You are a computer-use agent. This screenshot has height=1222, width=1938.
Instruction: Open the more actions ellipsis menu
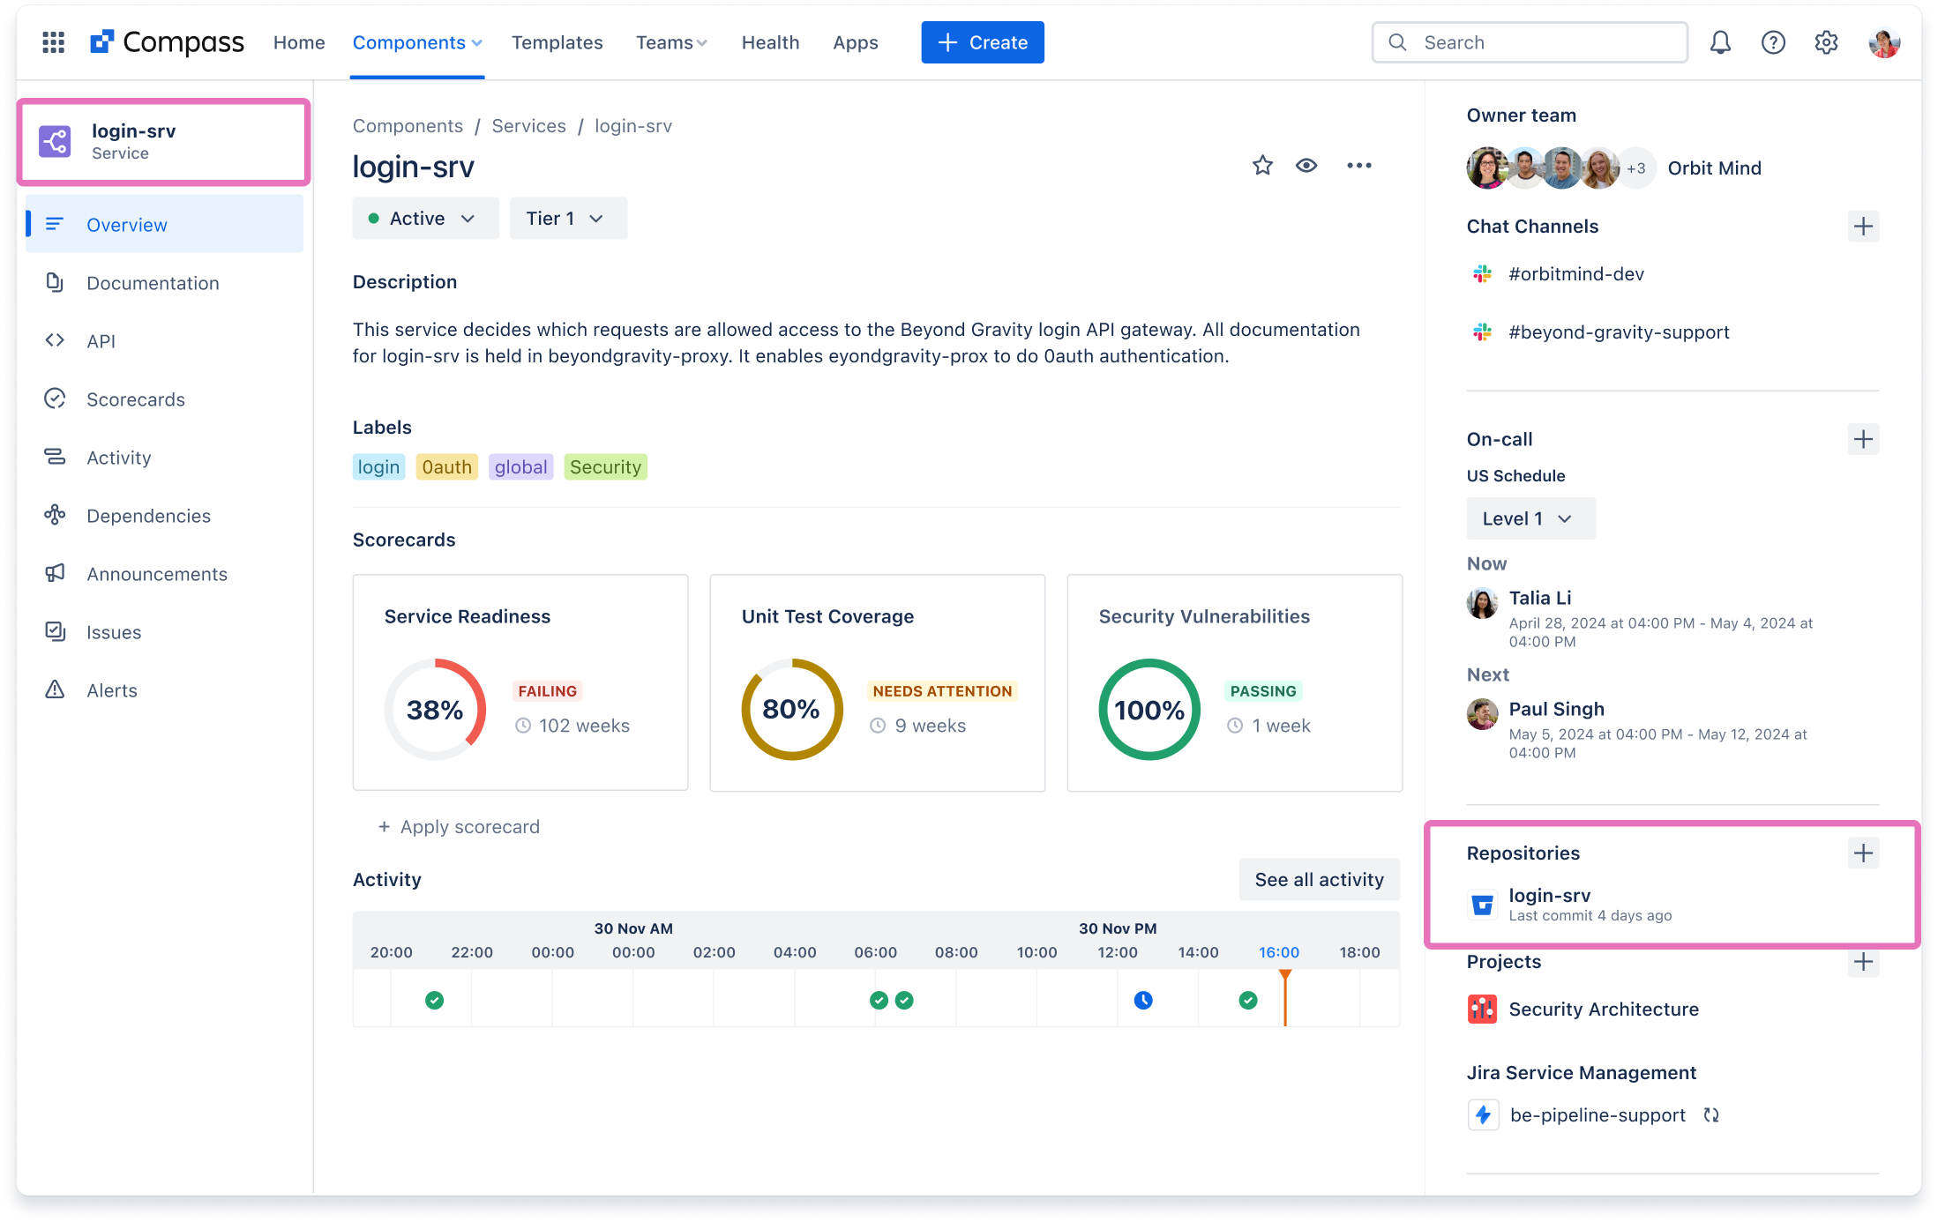pyautogui.click(x=1358, y=166)
